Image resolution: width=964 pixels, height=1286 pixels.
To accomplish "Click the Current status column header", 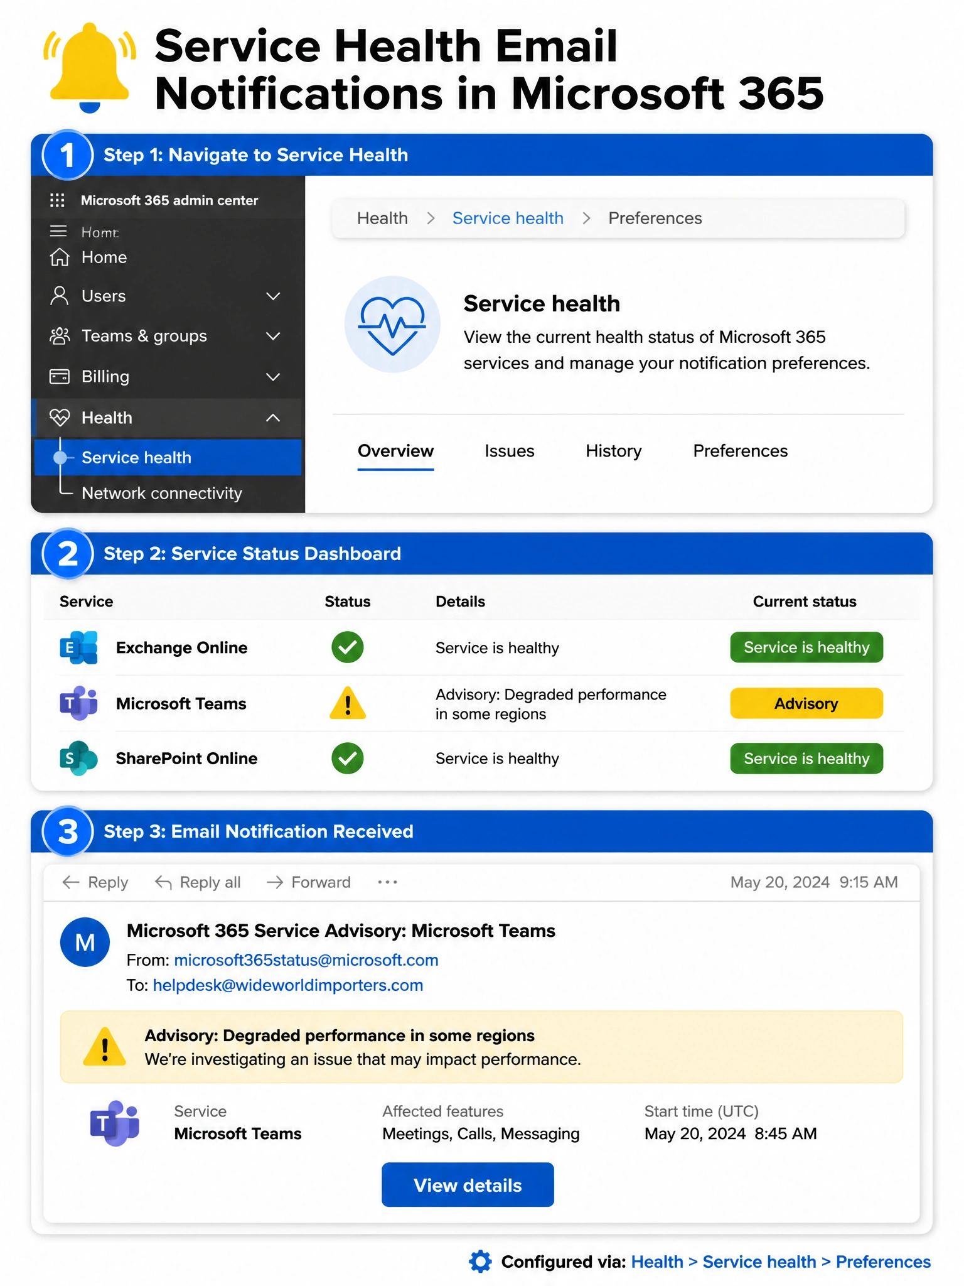I will click(805, 602).
